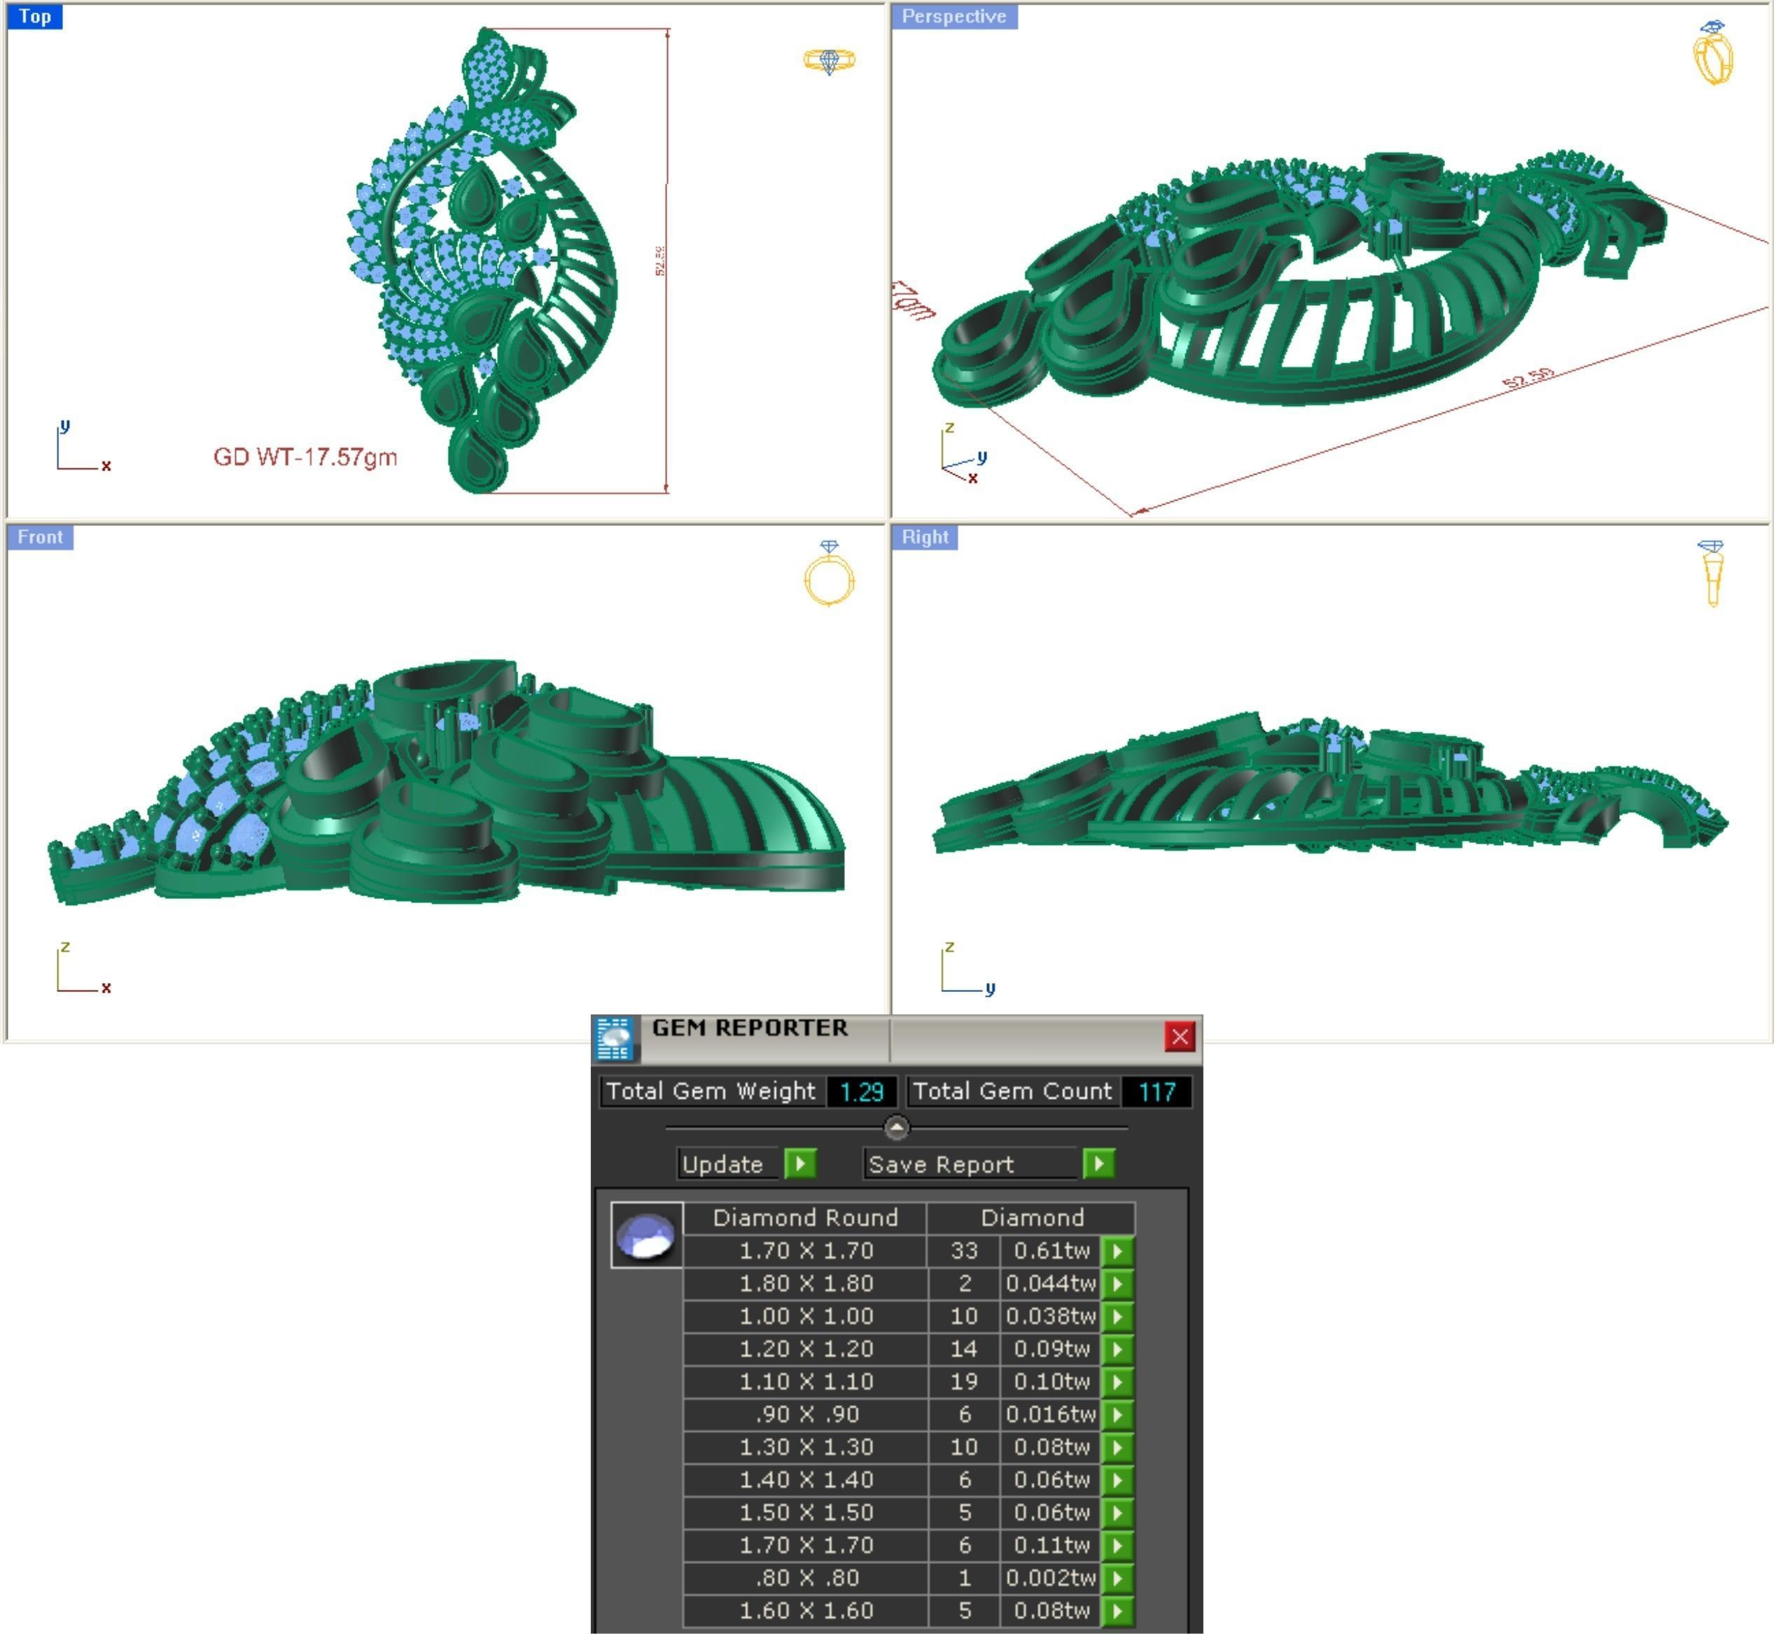Click the Perspective viewport title label
This screenshot has height=1634, width=1774.
[954, 17]
